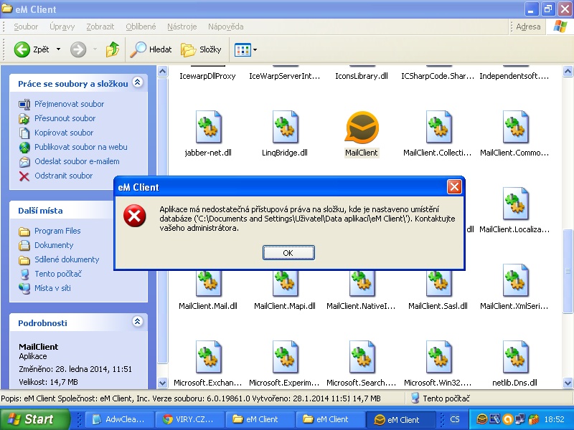Collapse the Další místa panel

(x=138, y=210)
